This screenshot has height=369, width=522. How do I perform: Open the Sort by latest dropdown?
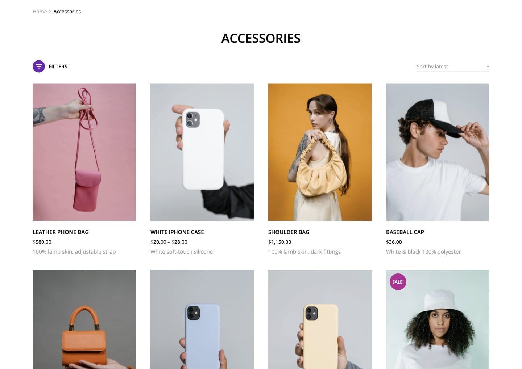click(453, 67)
